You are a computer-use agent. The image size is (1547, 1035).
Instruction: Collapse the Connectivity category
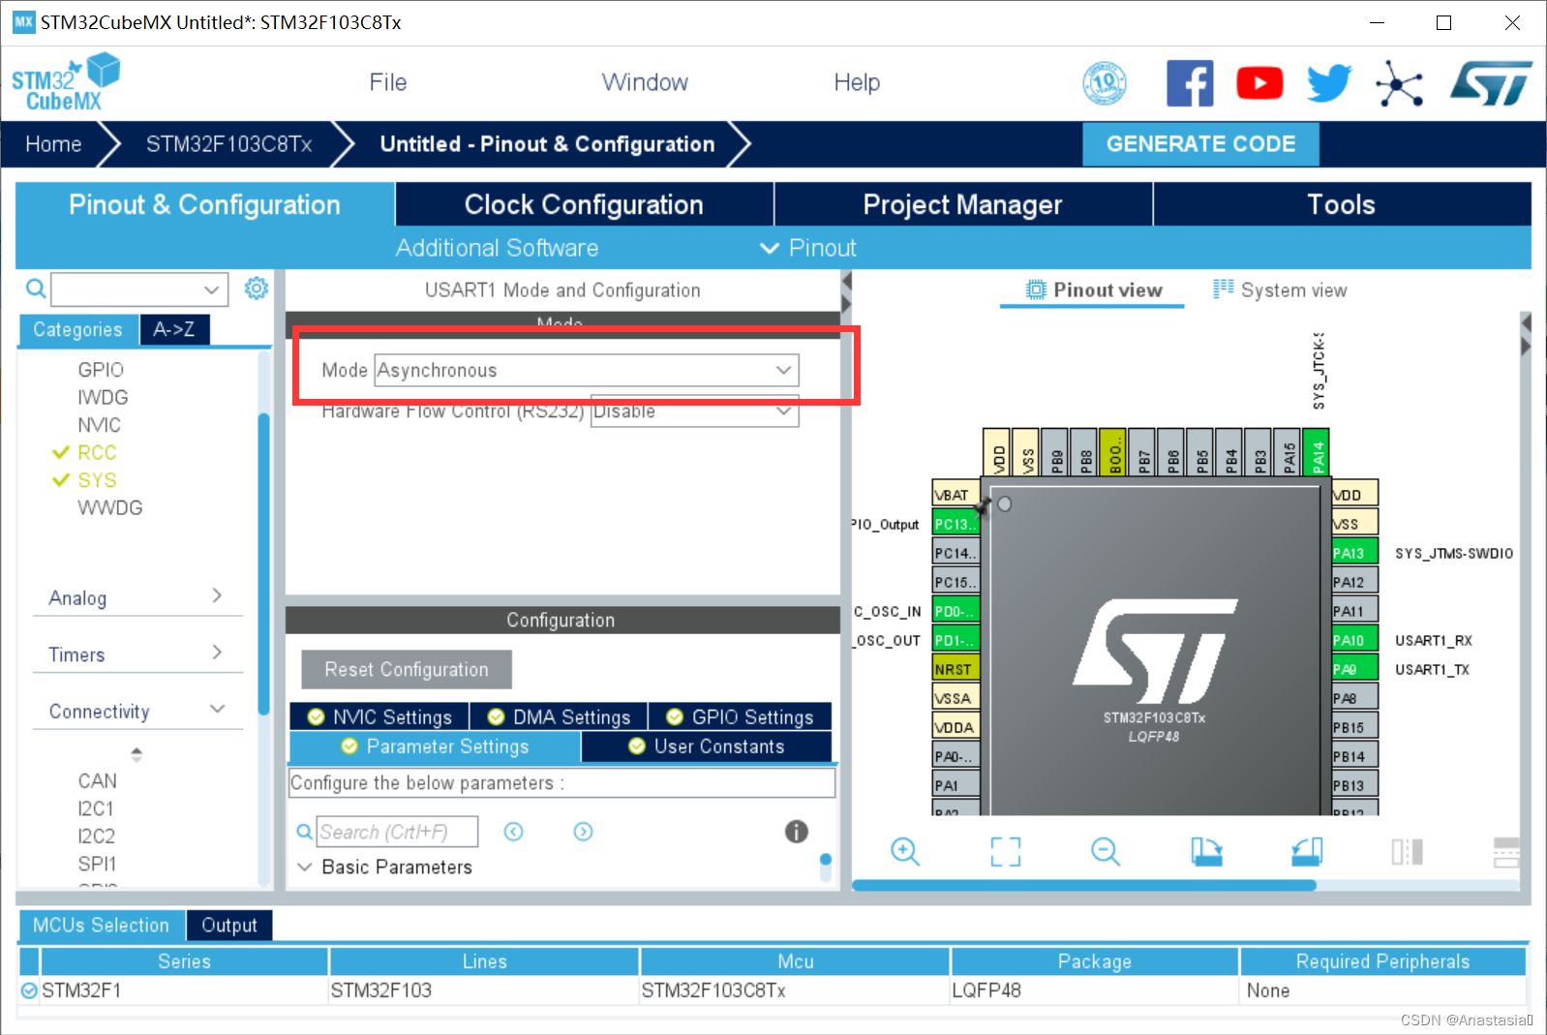click(136, 711)
